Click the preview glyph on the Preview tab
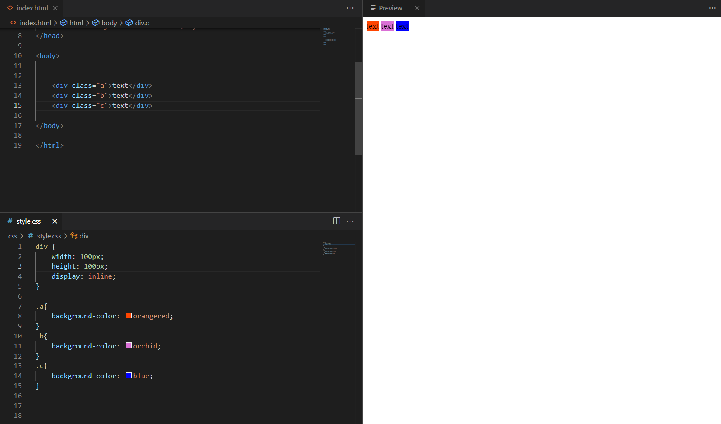721x424 pixels. pyautogui.click(x=374, y=8)
